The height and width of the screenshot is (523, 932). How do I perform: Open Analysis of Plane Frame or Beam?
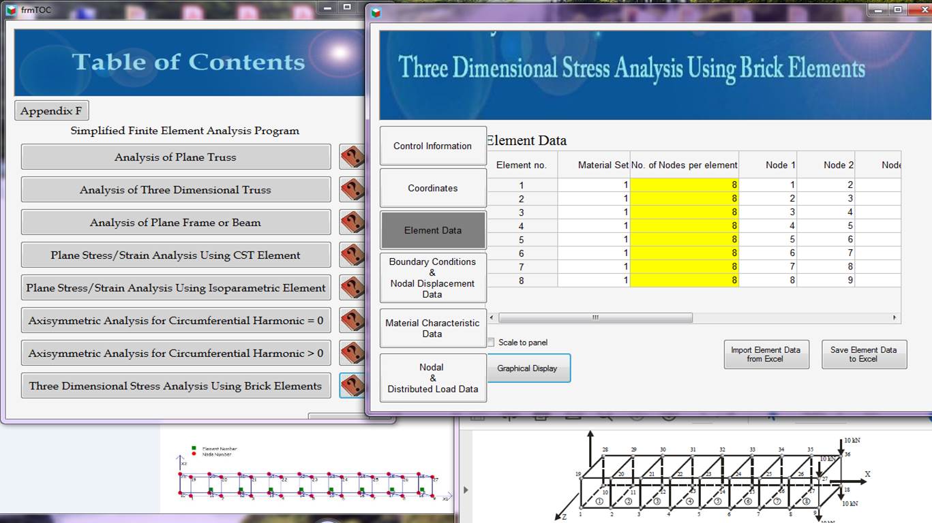[176, 223]
